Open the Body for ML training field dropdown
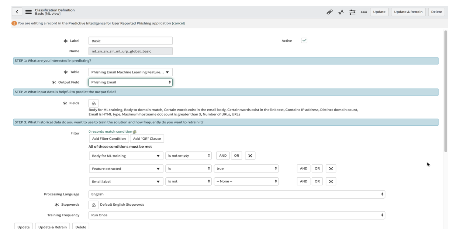The width and height of the screenshot is (463, 244). point(126,156)
